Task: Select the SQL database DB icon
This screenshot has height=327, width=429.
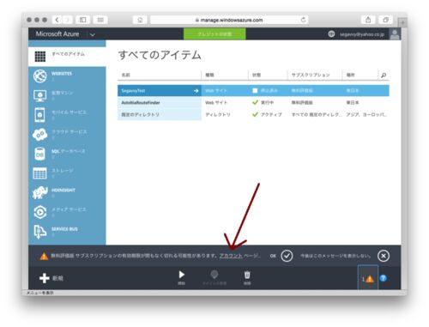Action: (x=39, y=154)
